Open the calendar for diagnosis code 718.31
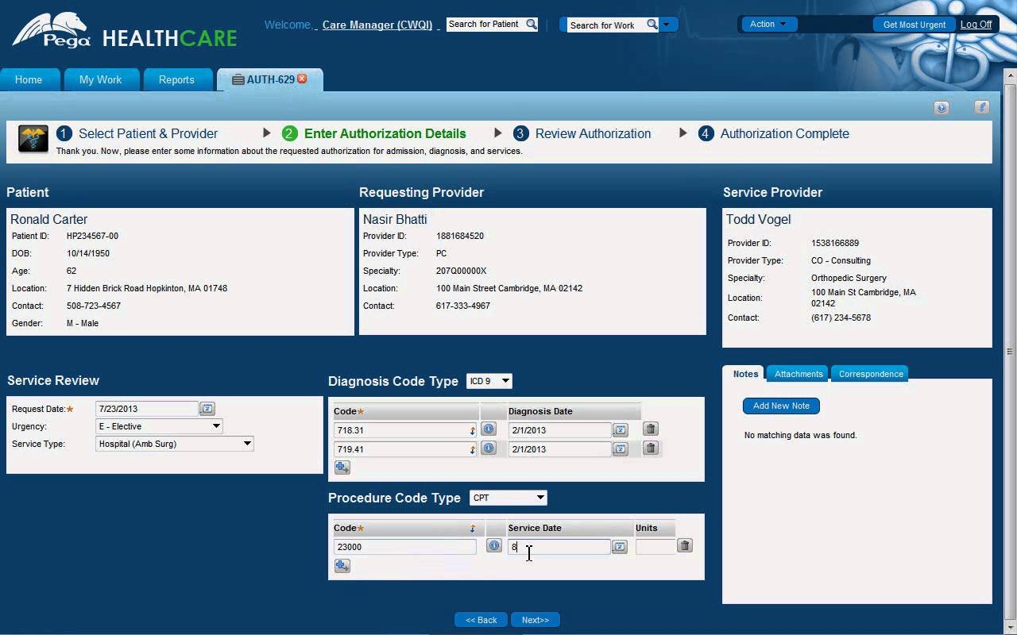 pyautogui.click(x=620, y=429)
